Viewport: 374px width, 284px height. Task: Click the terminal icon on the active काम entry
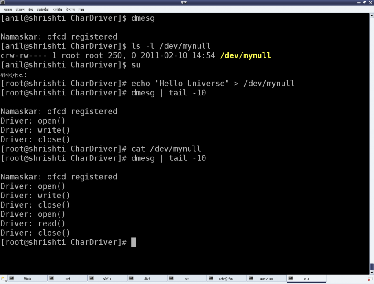(291, 278)
